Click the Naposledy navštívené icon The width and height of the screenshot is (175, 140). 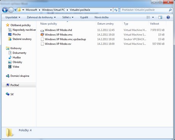pyautogui.click(x=10, y=30)
